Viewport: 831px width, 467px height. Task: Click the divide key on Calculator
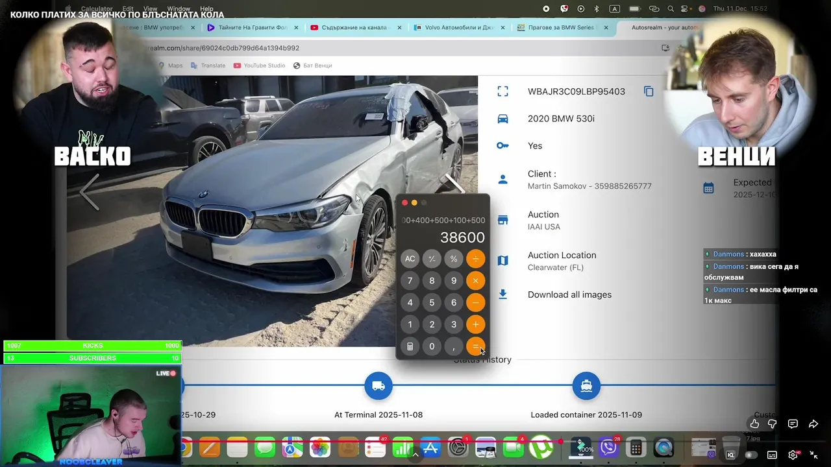coord(476,259)
